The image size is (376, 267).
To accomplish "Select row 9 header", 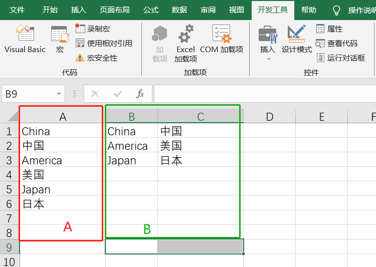I will click(x=10, y=247).
